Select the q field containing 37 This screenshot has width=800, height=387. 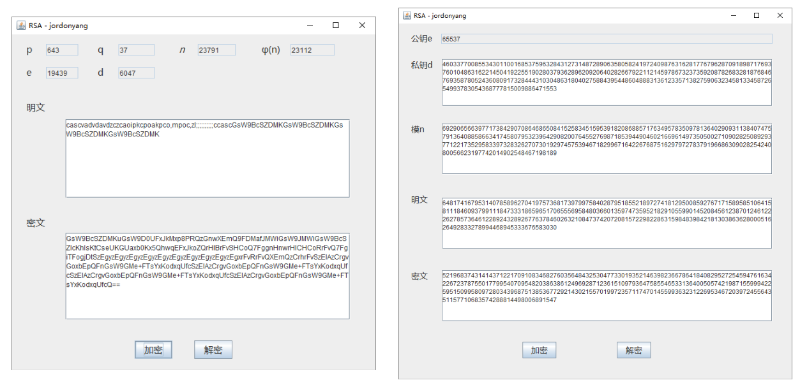coord(136,50)
